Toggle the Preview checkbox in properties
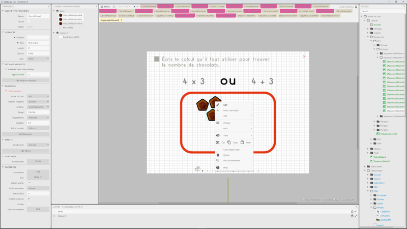The width and height of the screenshot is (407, 229). 29,204
